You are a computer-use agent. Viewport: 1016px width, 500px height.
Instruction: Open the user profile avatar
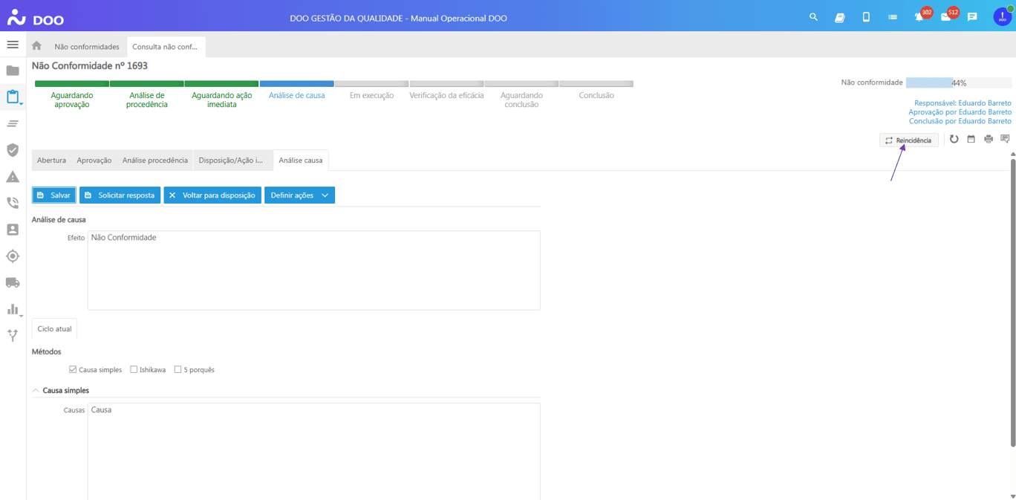[x=1003, y=17]
